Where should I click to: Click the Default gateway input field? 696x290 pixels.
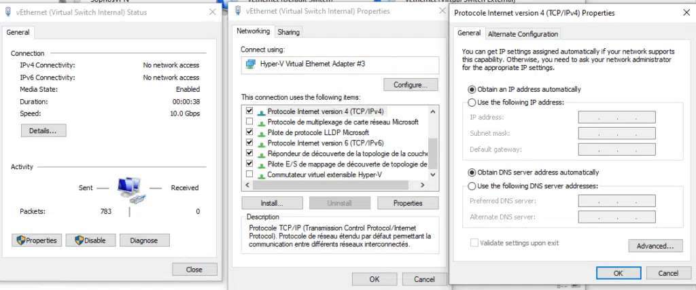point(617,149)
